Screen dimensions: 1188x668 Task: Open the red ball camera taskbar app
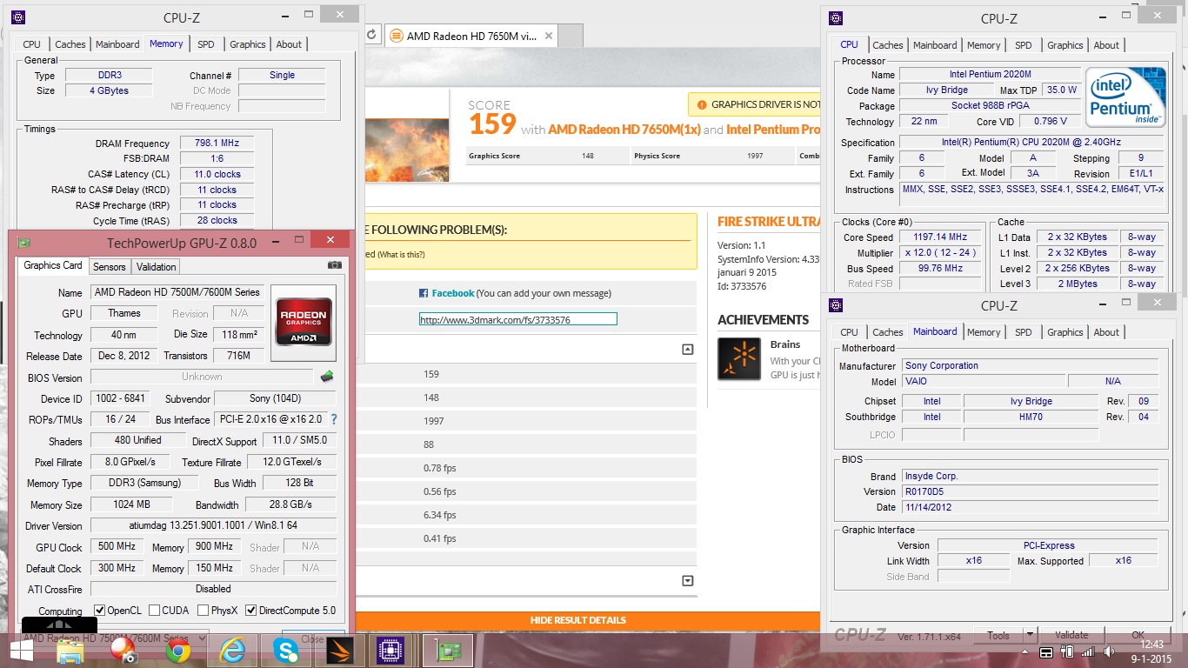[123, 651]
